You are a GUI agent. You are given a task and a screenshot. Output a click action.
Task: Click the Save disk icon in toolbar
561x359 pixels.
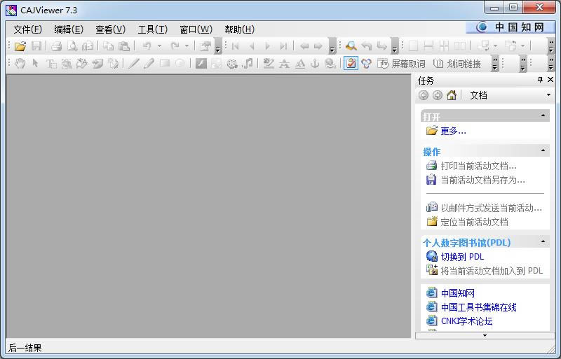[36, 45]
